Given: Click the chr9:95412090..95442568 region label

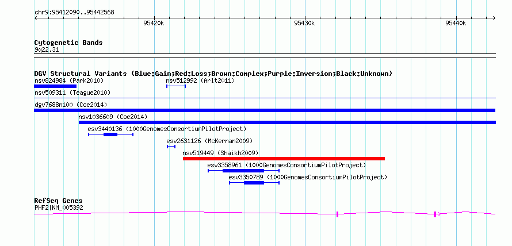Looking at the screenshot, I should (x=74, y=13).
